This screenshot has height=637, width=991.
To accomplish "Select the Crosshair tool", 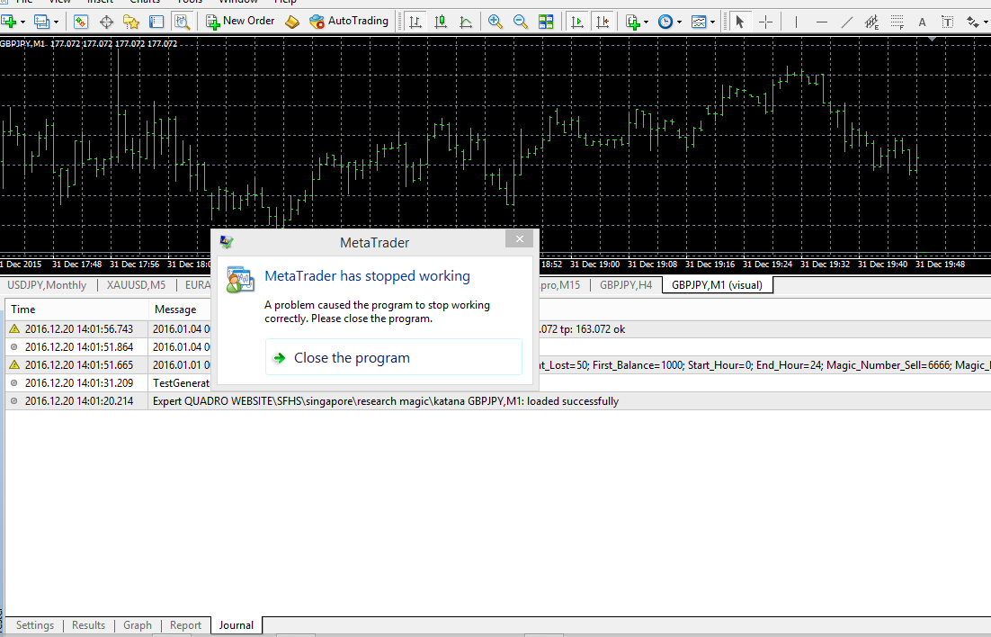I will pyautogui.click(x=765, y=22).
